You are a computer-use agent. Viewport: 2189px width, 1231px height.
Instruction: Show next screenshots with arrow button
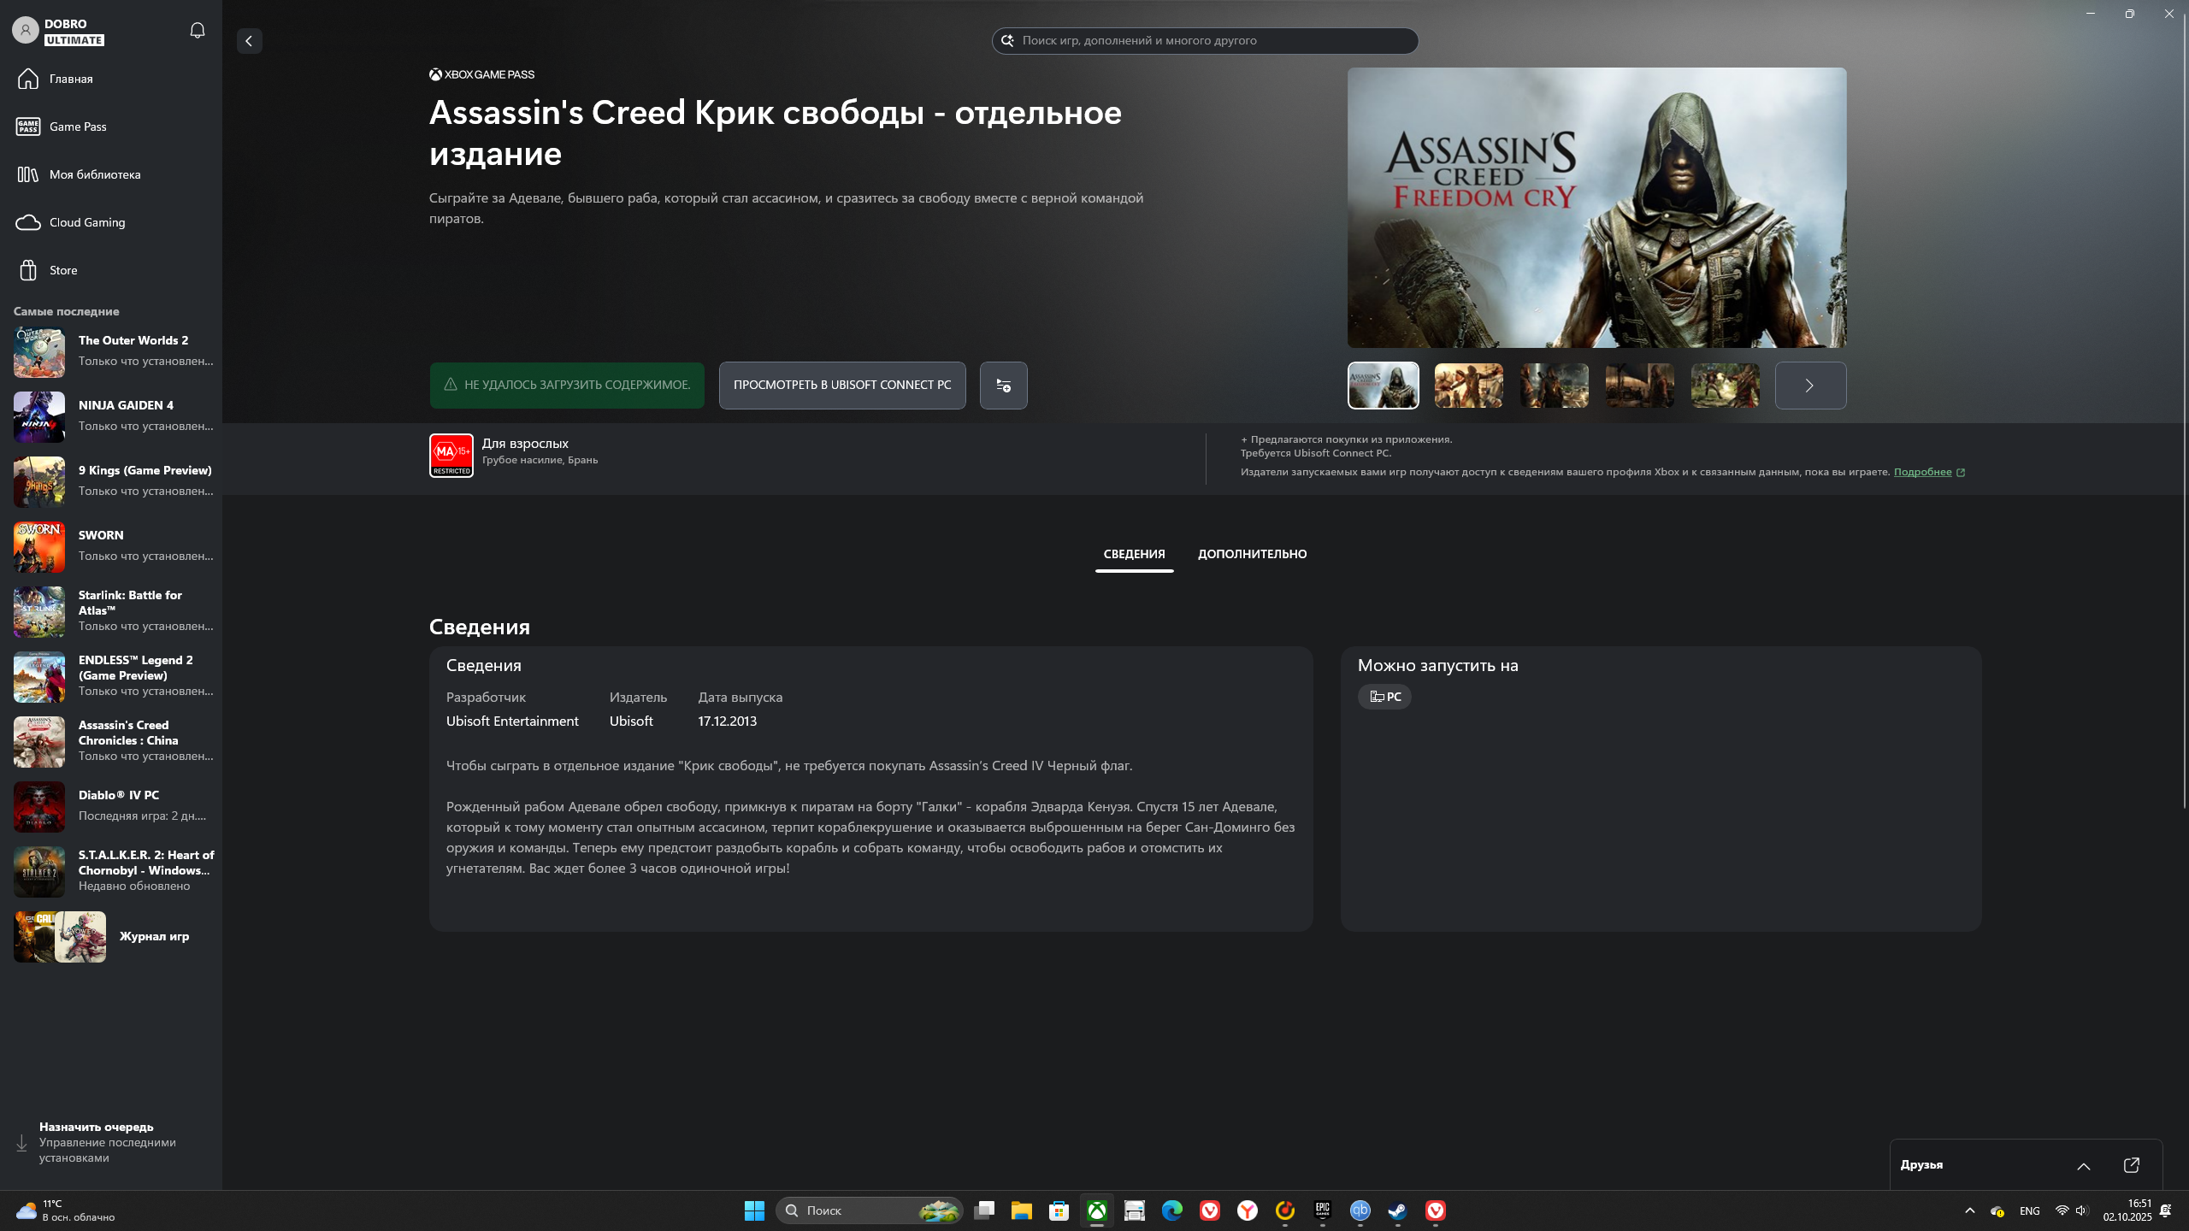click(1809, 386)
